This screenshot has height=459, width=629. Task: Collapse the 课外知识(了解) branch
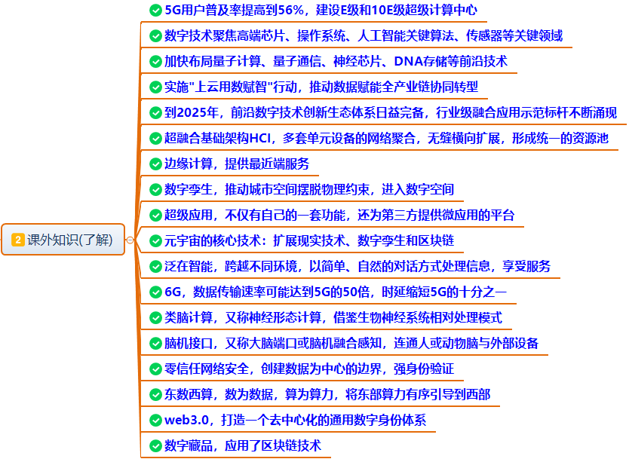[130, 240]
